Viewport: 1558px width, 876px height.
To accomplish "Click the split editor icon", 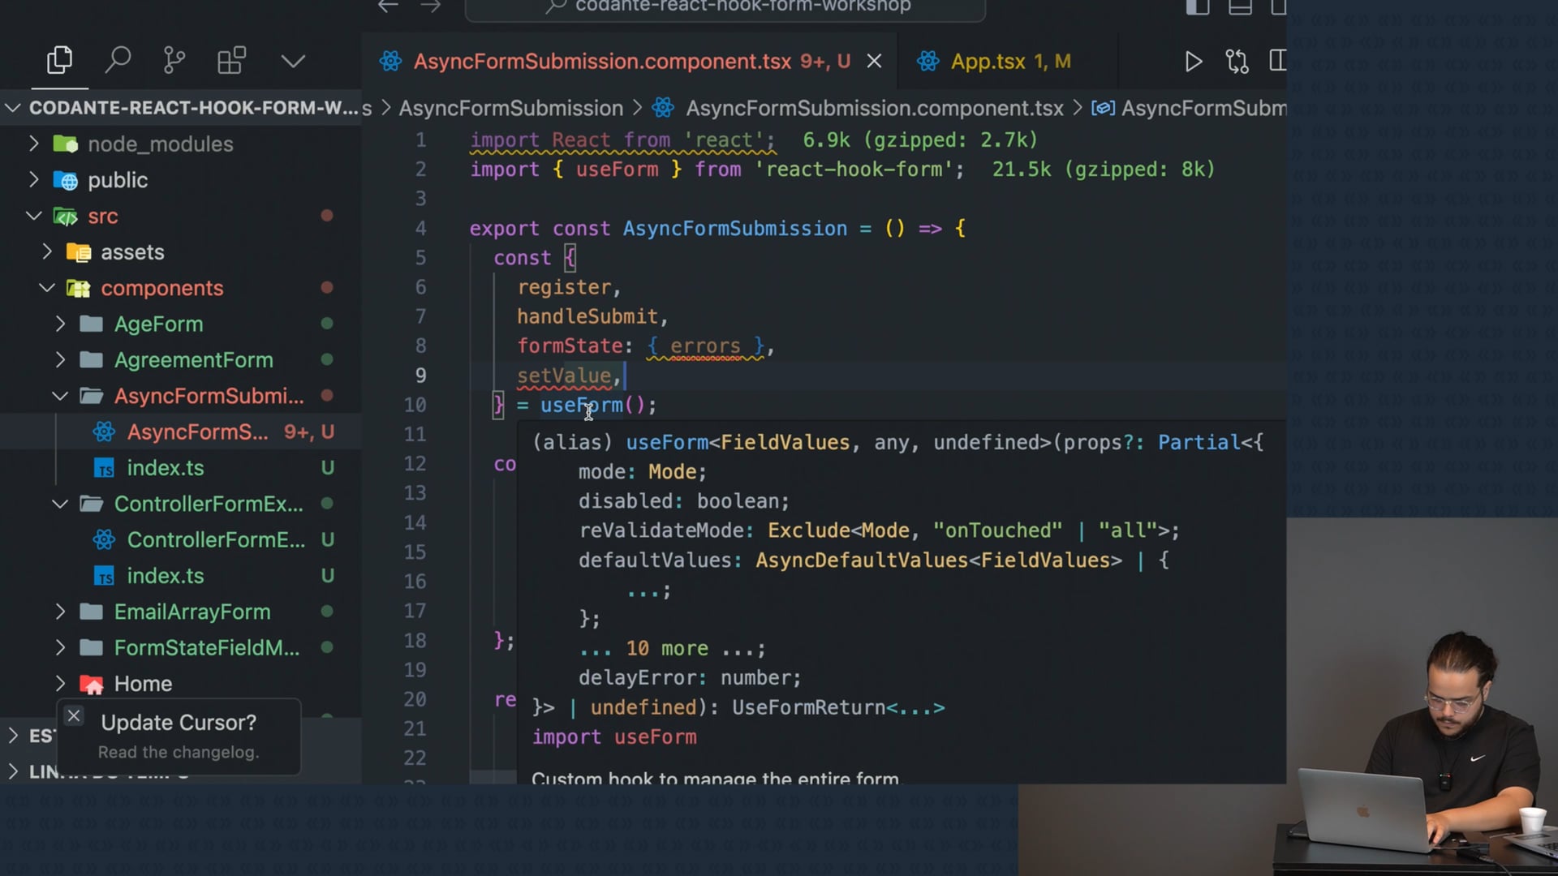I will pos(1277,62).
